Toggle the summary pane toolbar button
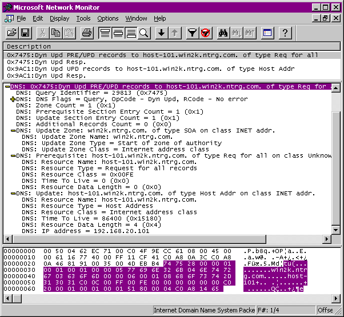 [x=105, y=33]
